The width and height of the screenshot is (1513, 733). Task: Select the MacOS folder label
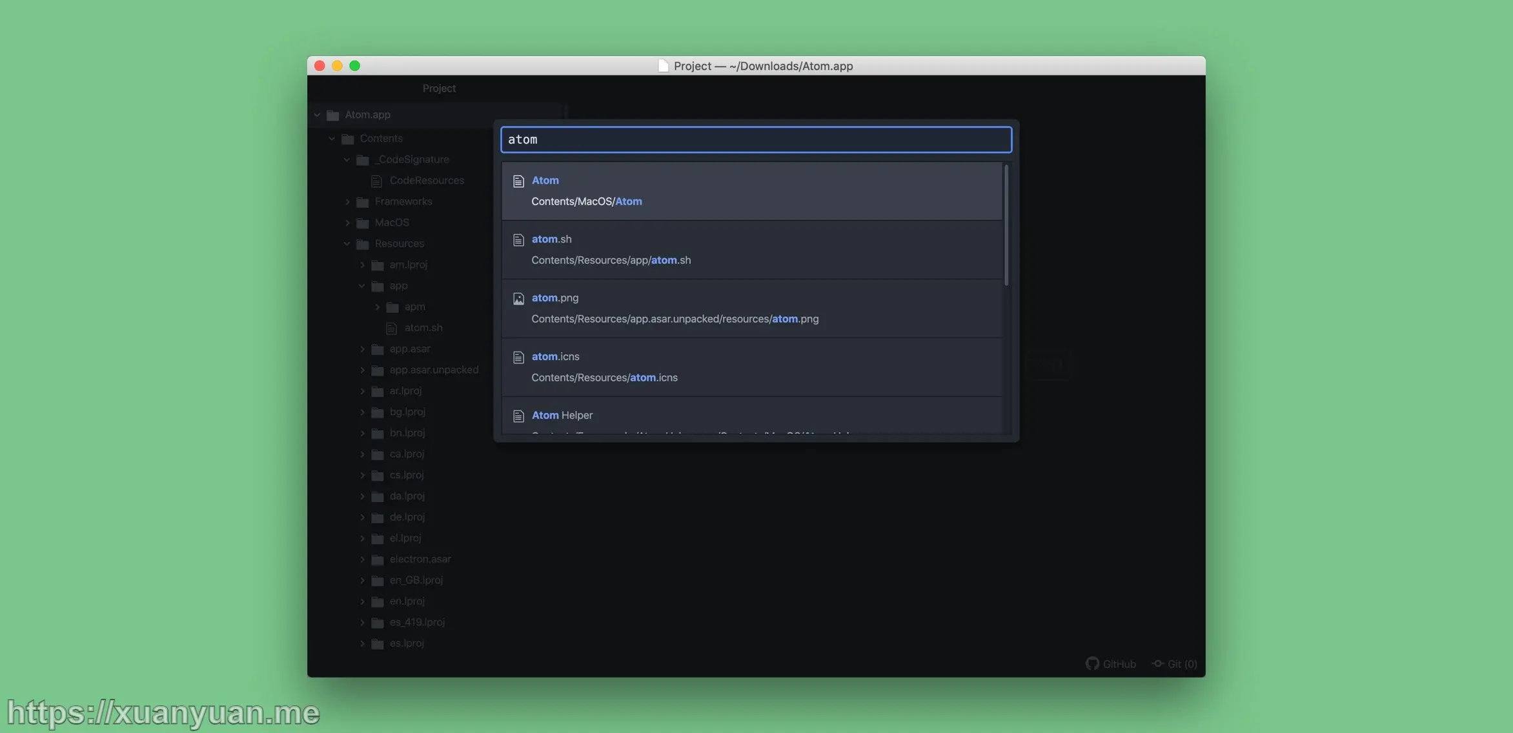pyautogui.click(x=392, y=223)
